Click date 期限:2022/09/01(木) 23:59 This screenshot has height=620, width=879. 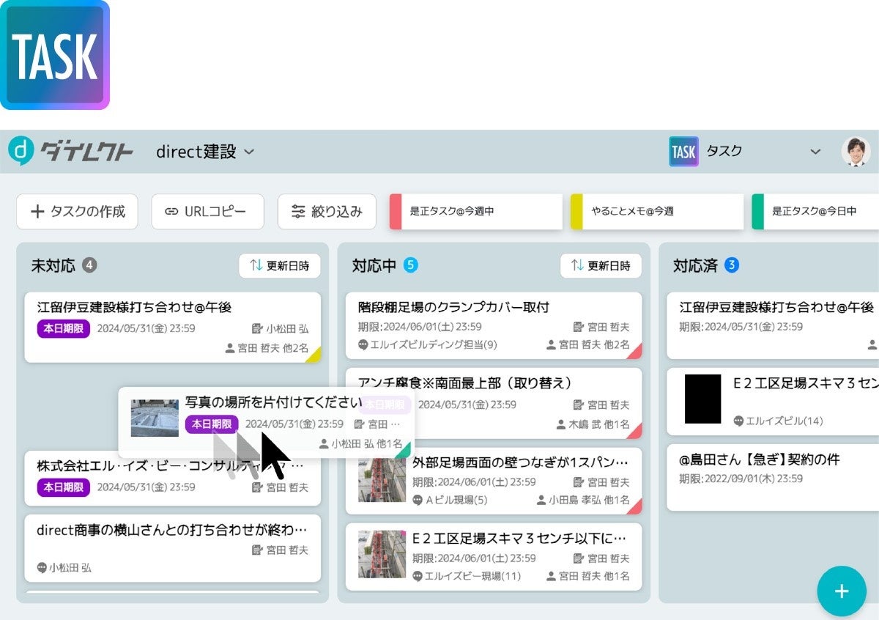[741, 479]
